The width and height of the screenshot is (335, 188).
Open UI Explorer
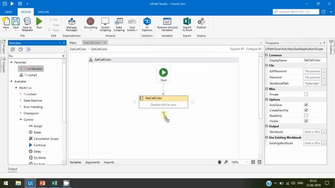click(x=147, y=25)
